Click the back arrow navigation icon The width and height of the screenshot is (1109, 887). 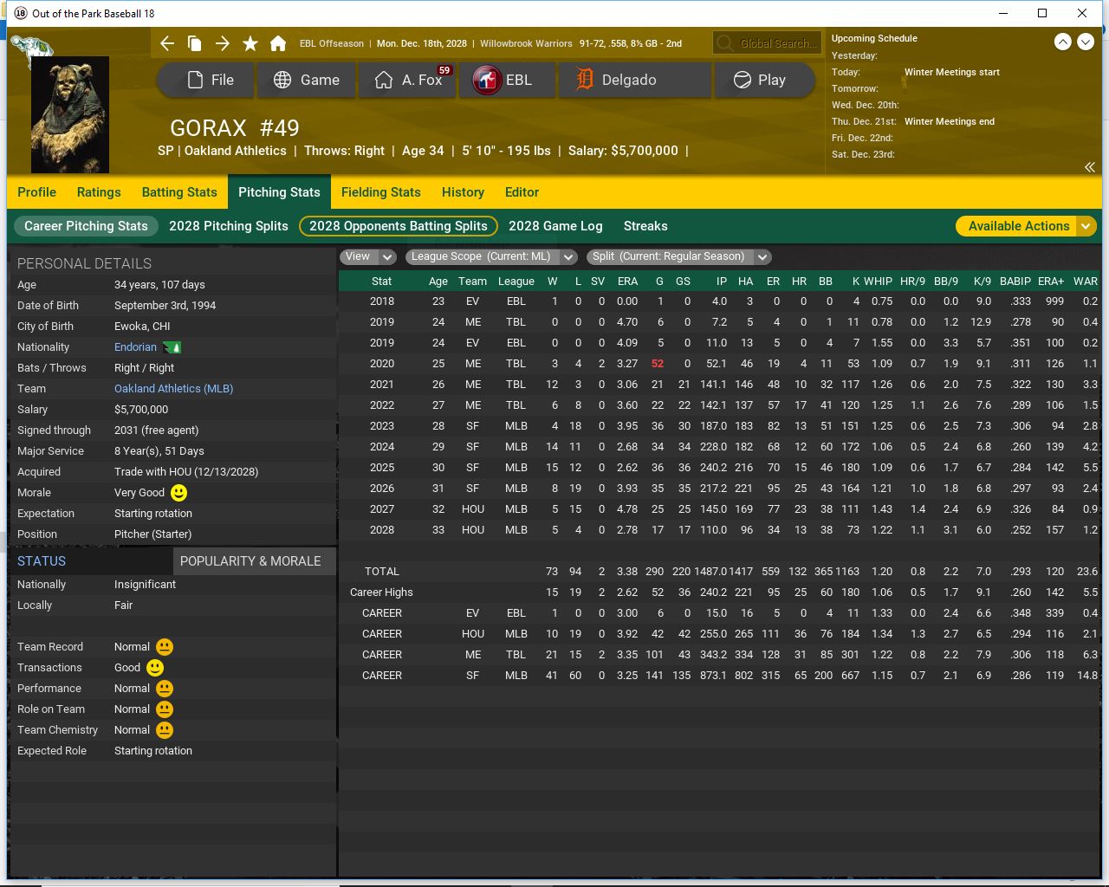(x=167, y=43)
